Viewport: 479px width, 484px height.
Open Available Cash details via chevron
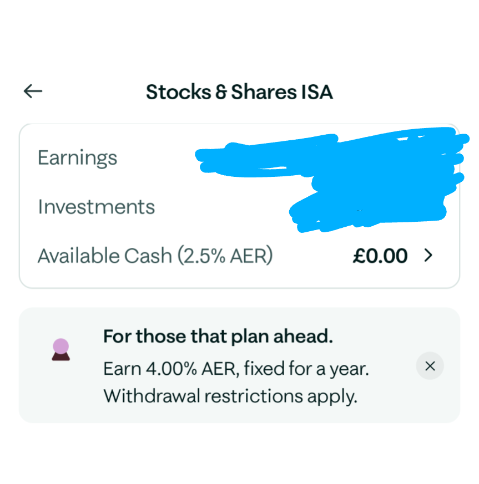(x=428, y=256)
